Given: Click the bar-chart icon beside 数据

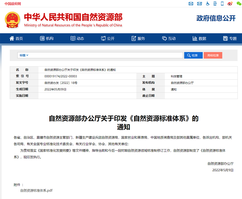Looking at the screenshot, I should click(195, 38).
